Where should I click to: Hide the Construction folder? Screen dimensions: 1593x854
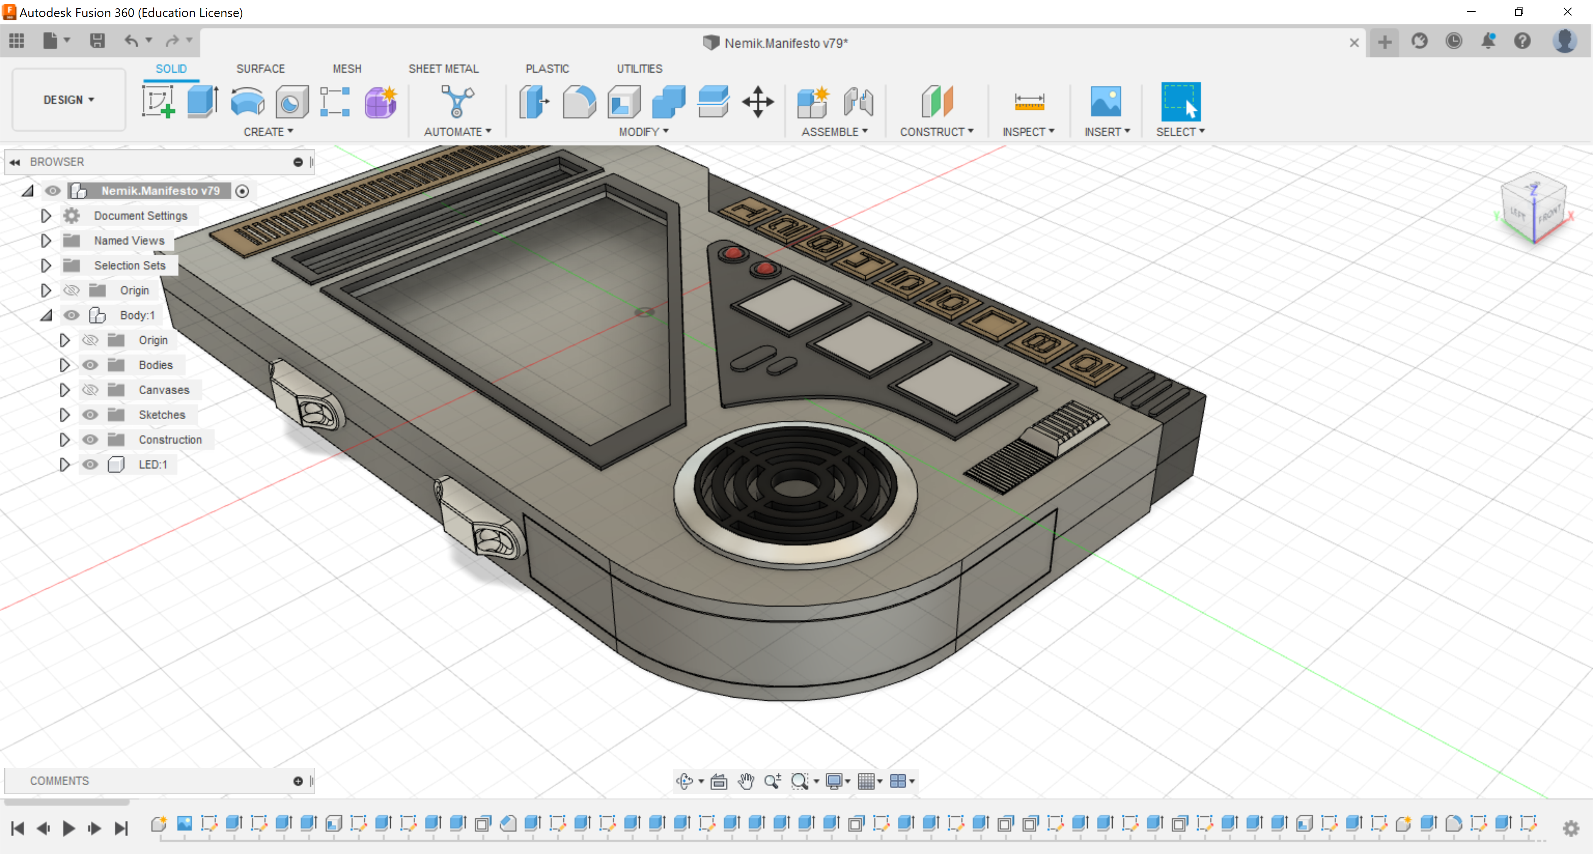click(90, 440)
